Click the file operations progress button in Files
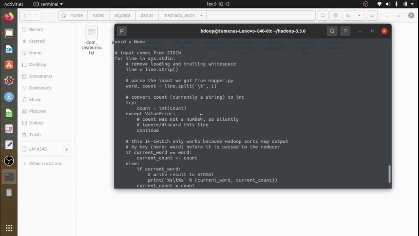Viewport: 419px width, 236px height. click(x=336, y=15)
